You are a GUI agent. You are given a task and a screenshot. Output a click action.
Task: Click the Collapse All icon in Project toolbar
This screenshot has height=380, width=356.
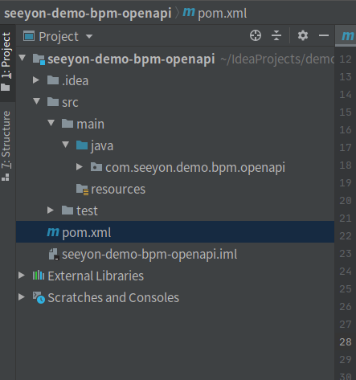[276, 35]
